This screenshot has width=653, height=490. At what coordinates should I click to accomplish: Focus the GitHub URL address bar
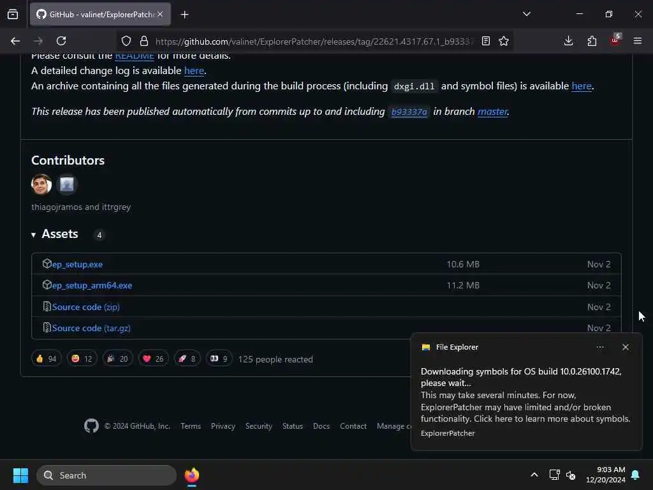click(314, 41)
